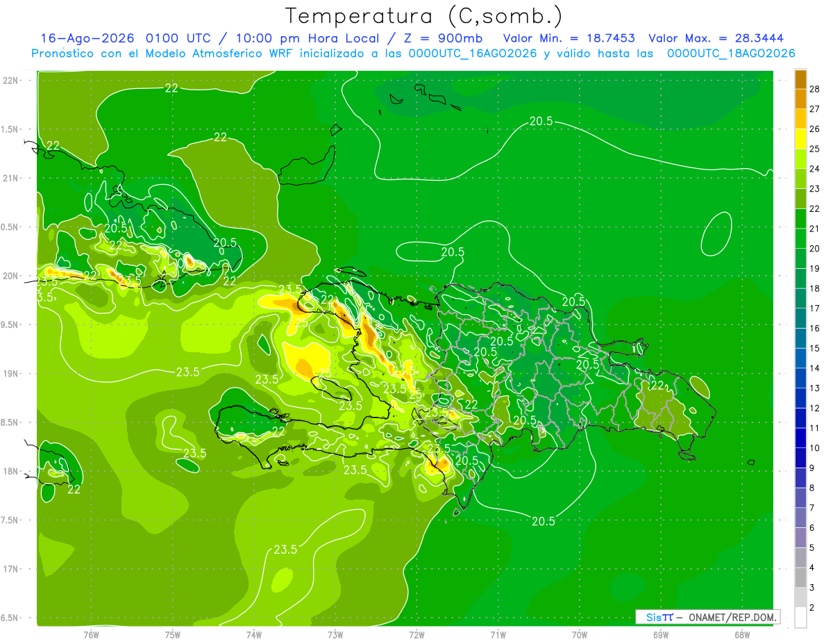
Task: Click colorbar label '28'
Action: (815, 89)
